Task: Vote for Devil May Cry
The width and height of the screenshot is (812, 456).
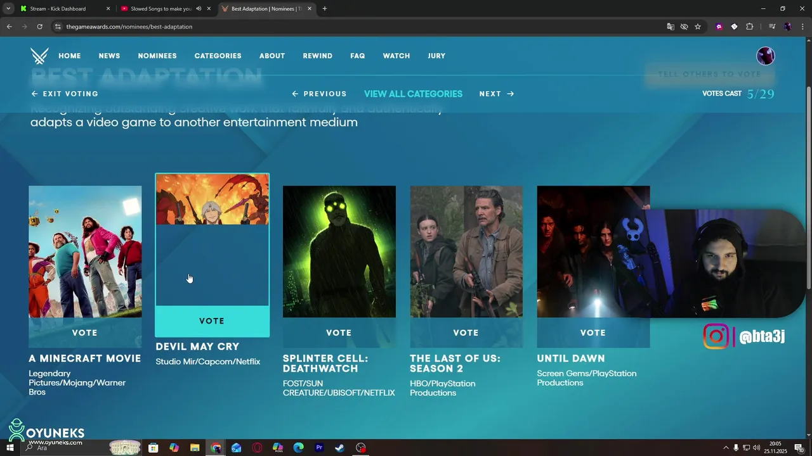Action: (212, 321)
